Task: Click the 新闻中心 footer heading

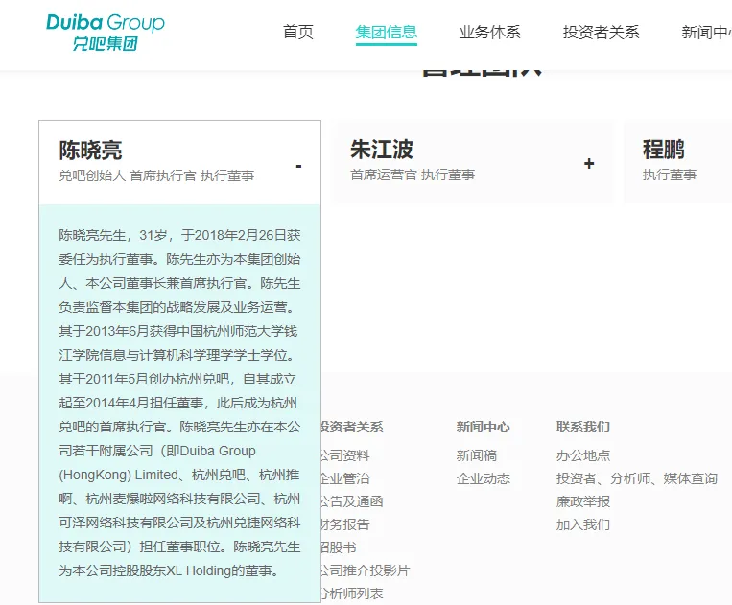Action: click(484, 427)
